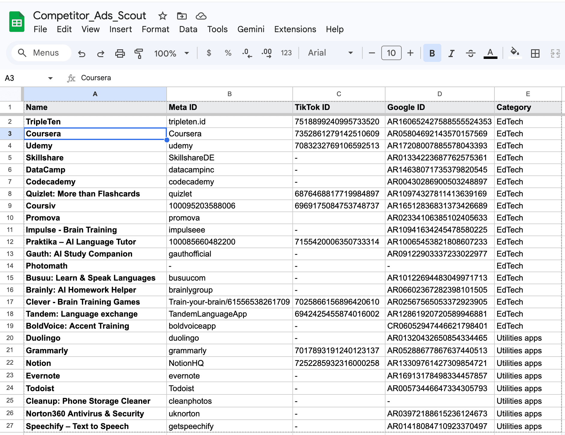The width and height of the screenshot is (565, 435).
Task: Select the TripleTen name cell
Action: 95,122
